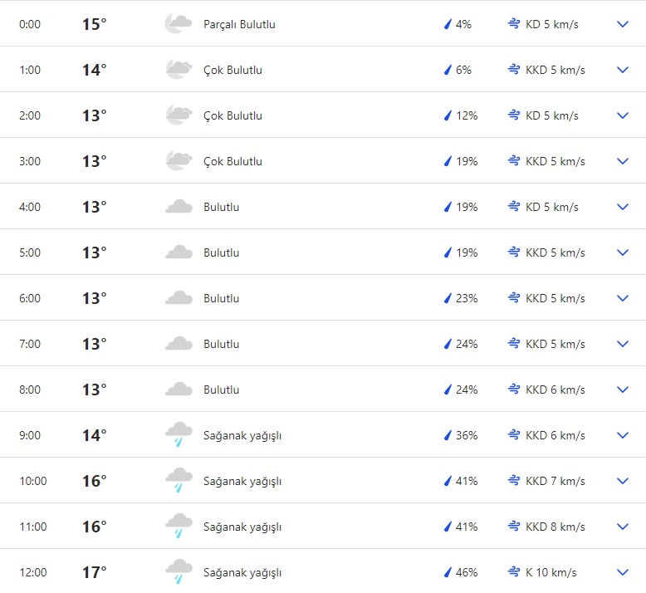The width and height of the screenshot is (646, 593).
Task: Click the rain shower icon at 9:00
Action: pos(179,434)
